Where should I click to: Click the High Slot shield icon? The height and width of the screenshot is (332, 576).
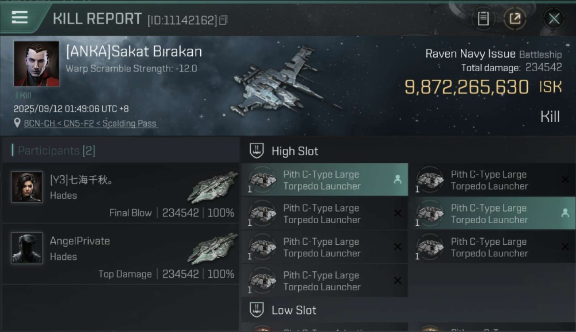(257, 151)
